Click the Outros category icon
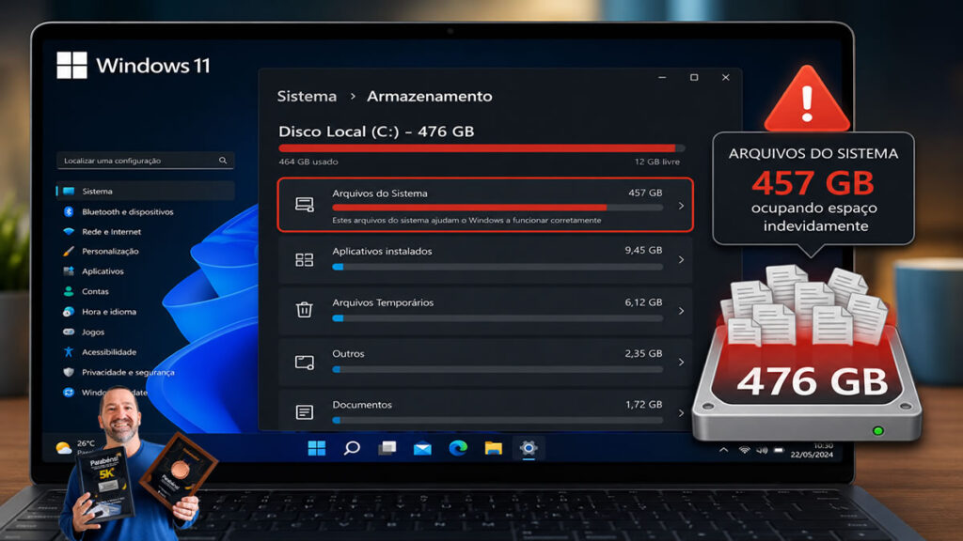 305,362
